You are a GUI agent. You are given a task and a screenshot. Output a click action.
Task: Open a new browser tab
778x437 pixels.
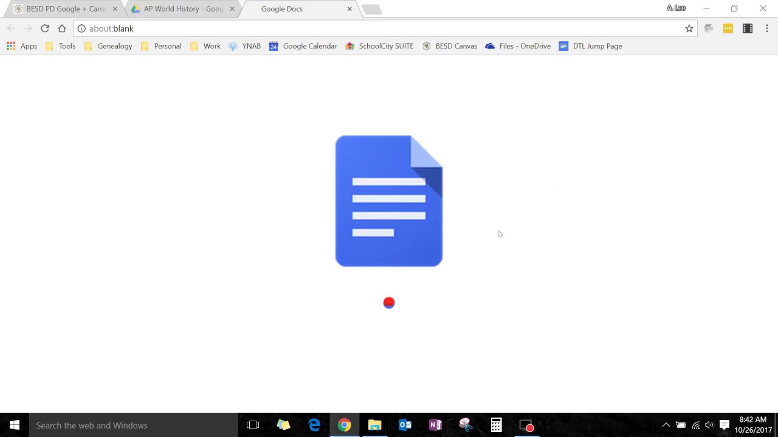(371, 9)
